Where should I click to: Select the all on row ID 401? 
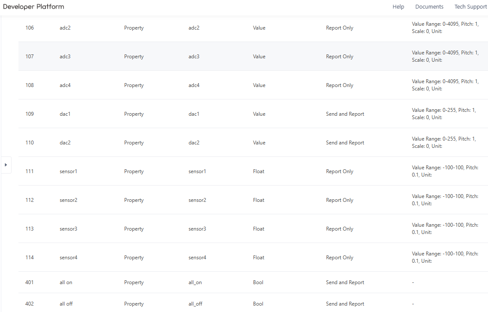pos(30,282)
